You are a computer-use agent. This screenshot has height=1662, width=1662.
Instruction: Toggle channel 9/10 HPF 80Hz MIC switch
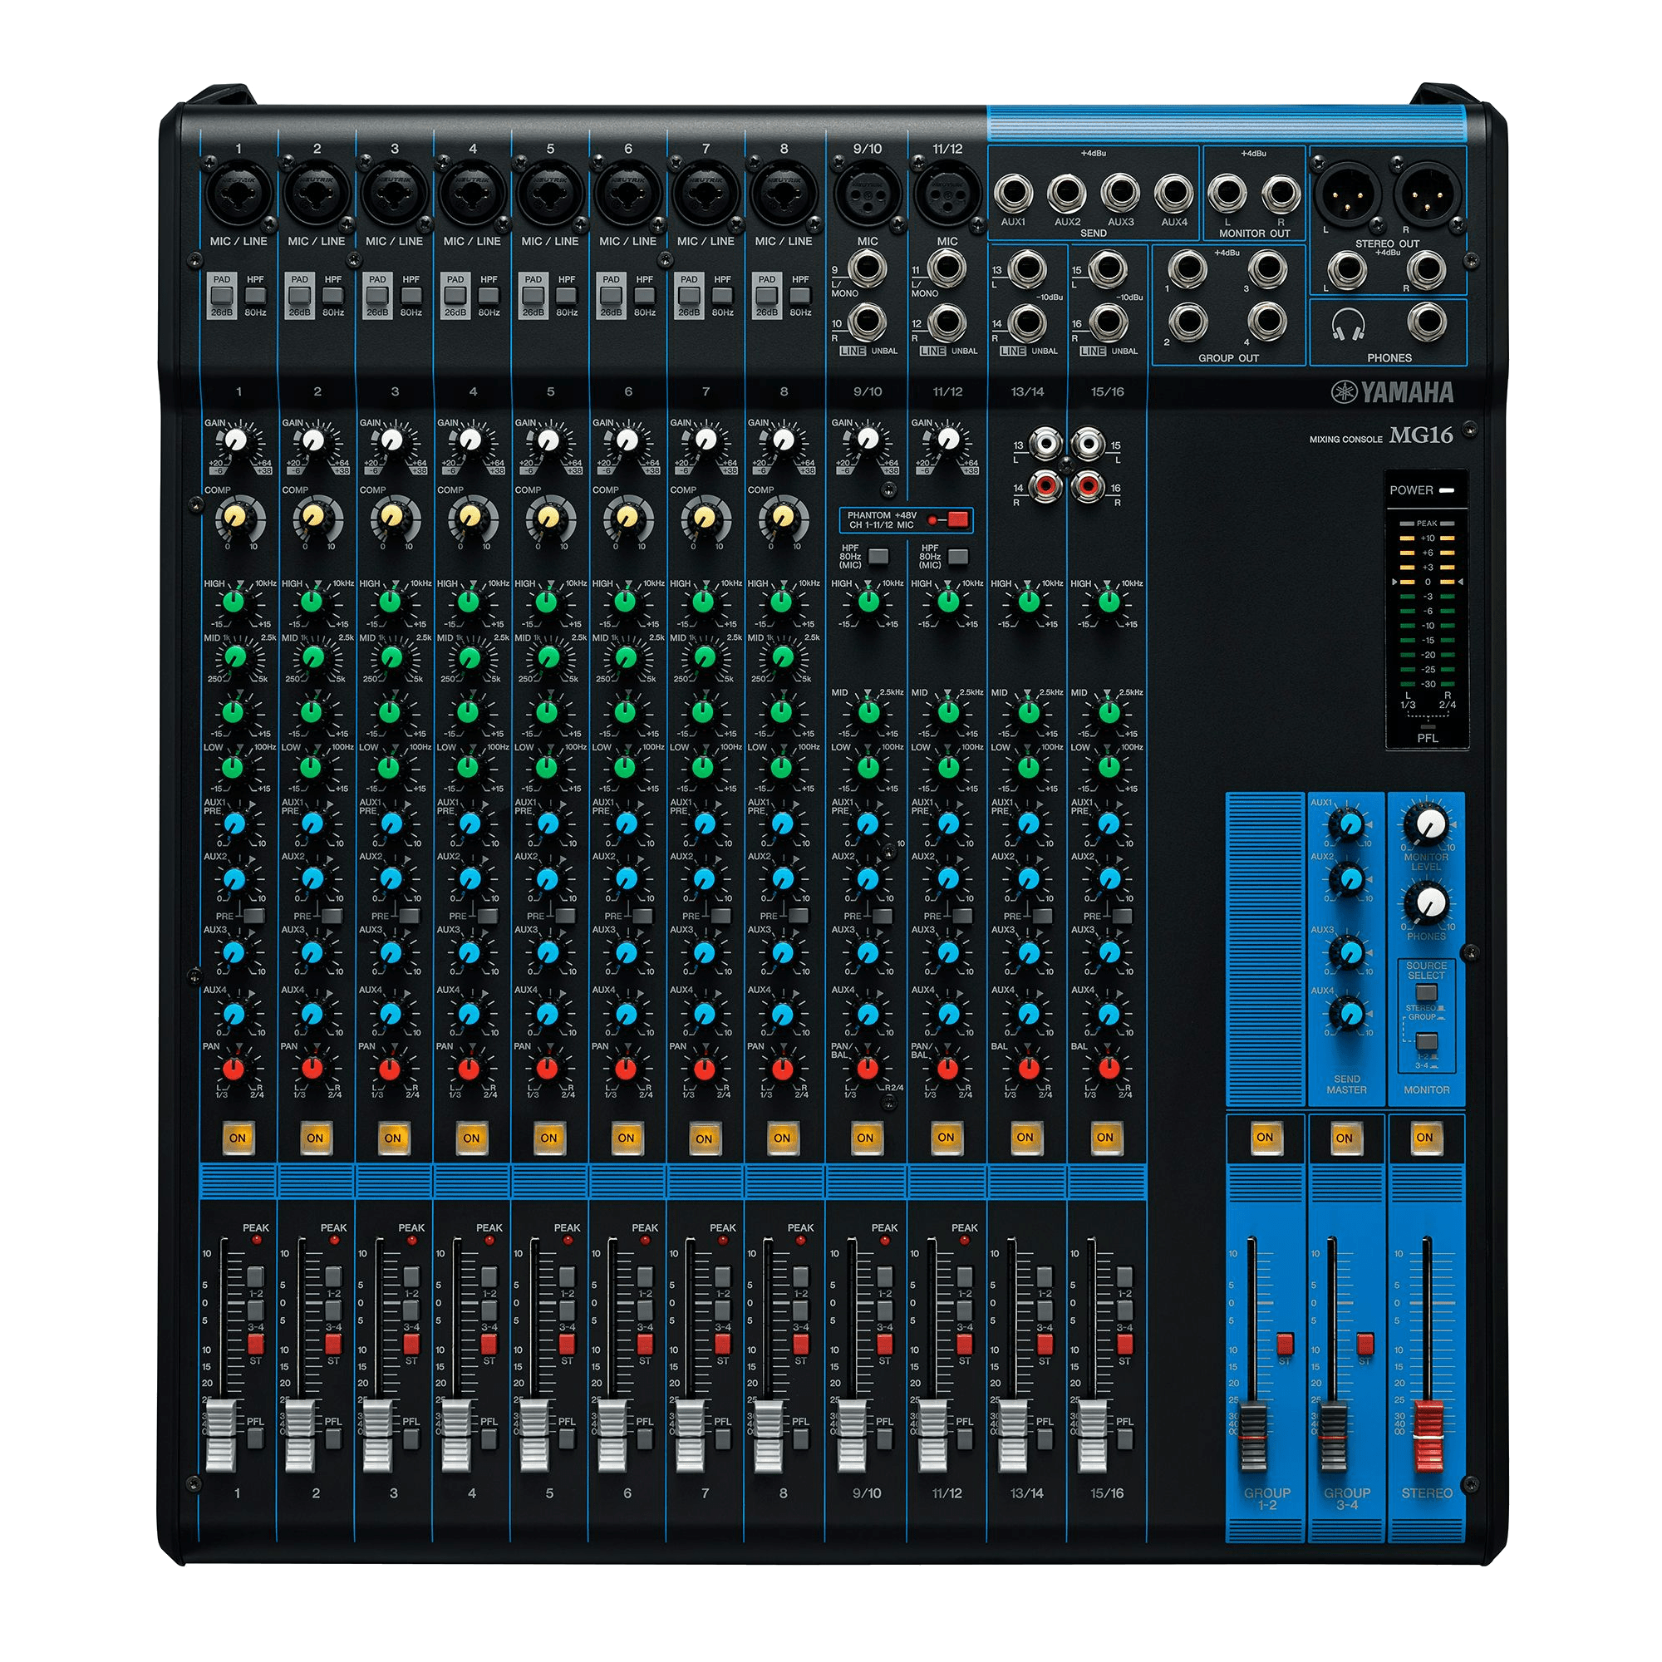pyautogui.click(x=878, y=557)
